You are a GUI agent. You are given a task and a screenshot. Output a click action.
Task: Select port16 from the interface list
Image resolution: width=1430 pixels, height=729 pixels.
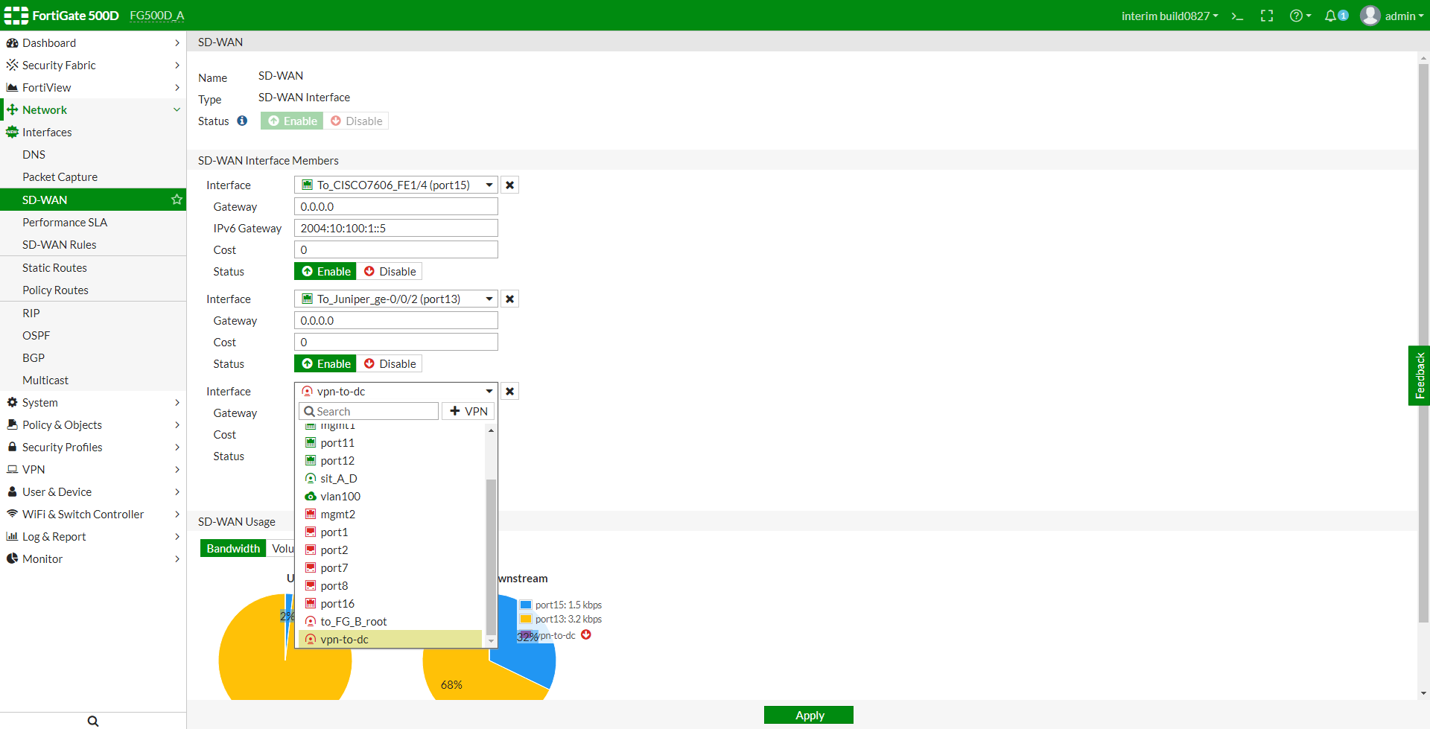coord(337,603)
